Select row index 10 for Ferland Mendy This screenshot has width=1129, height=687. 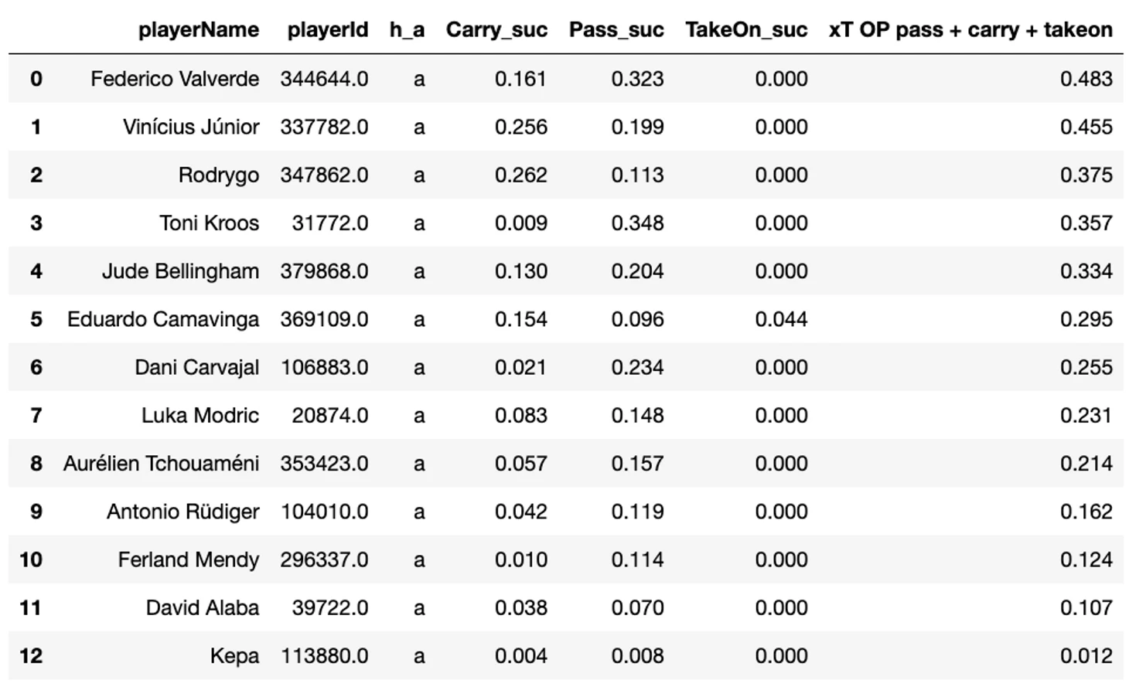point(31,559)
